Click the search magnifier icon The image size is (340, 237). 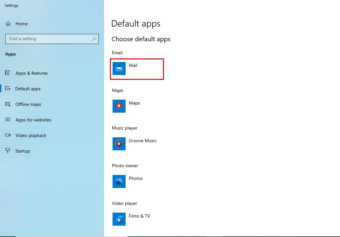[94, 39]
